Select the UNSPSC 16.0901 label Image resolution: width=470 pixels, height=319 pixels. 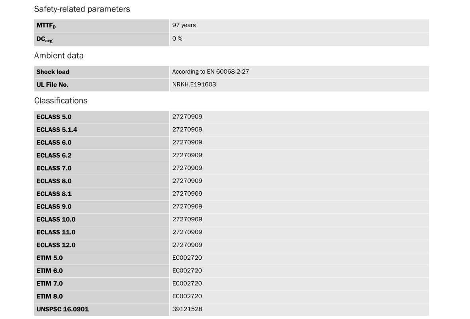point(63,309)
